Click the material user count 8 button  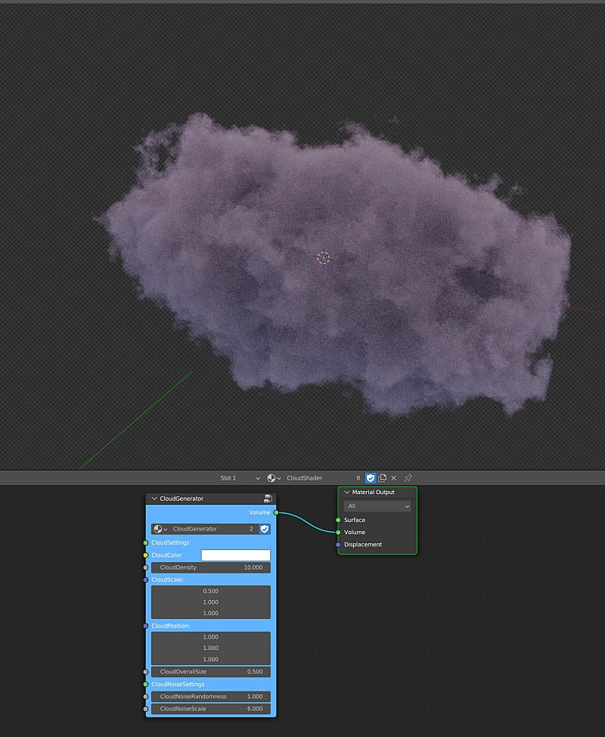point(358,478)
